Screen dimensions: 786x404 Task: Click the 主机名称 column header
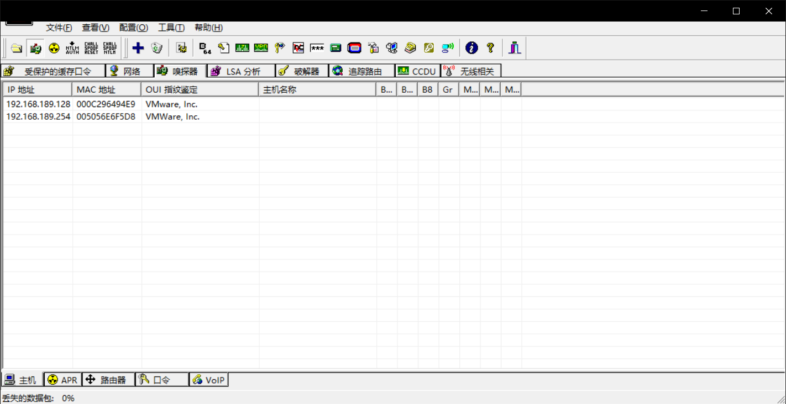point(317,89)
